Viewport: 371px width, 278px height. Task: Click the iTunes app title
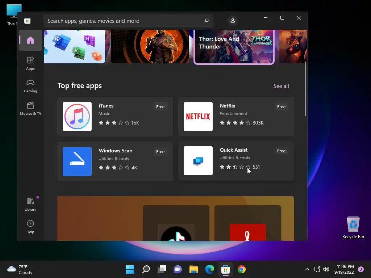point(106,106)
